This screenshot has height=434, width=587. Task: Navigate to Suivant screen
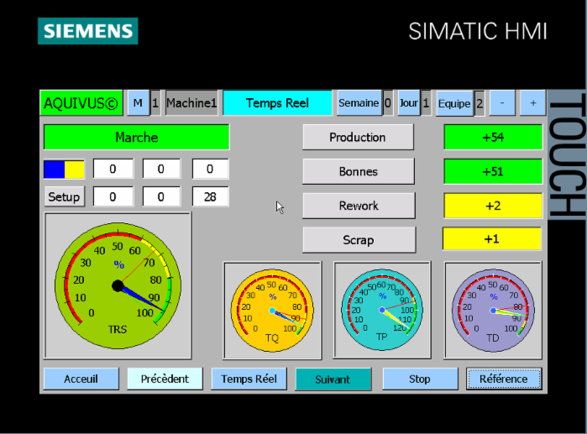[x=333, y=379]
